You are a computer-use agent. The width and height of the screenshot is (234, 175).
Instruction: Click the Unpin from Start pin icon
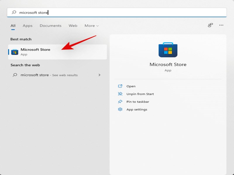120,94
